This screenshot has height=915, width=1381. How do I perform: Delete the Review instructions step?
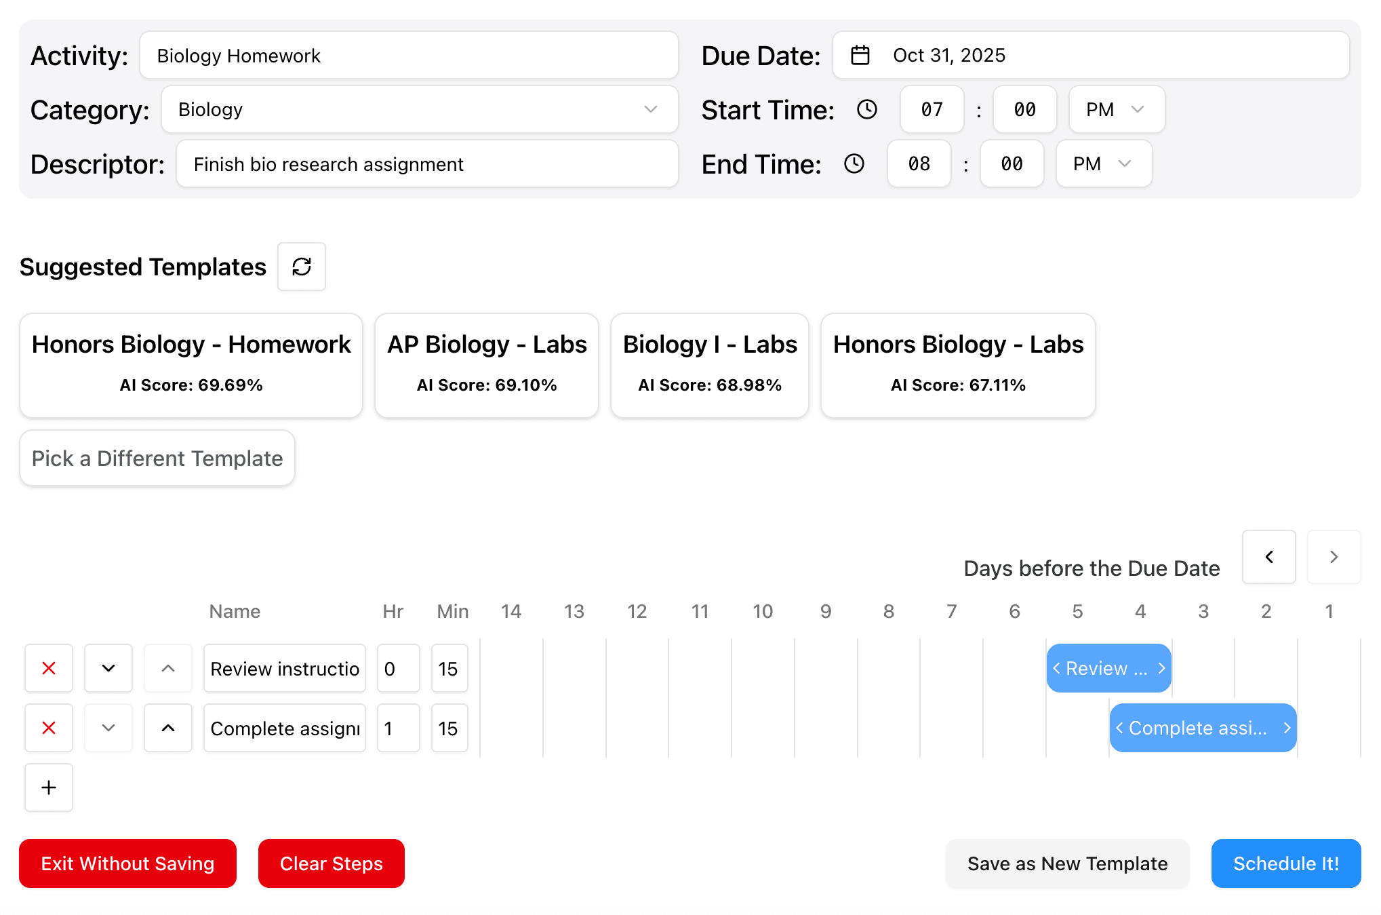pos(48,668)
